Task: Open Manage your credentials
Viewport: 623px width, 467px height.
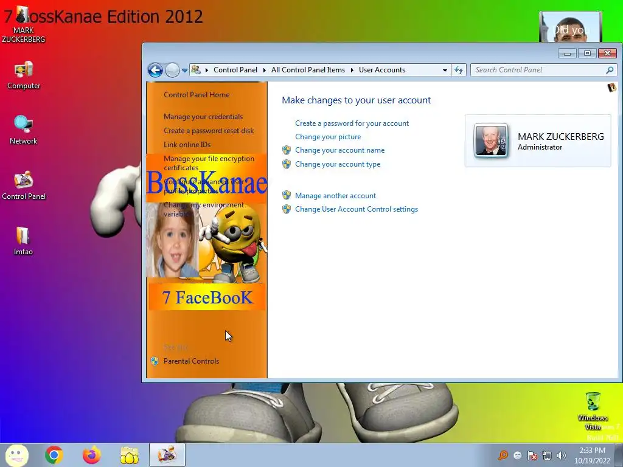Action: pyautogui.click(x=203, y=116)
